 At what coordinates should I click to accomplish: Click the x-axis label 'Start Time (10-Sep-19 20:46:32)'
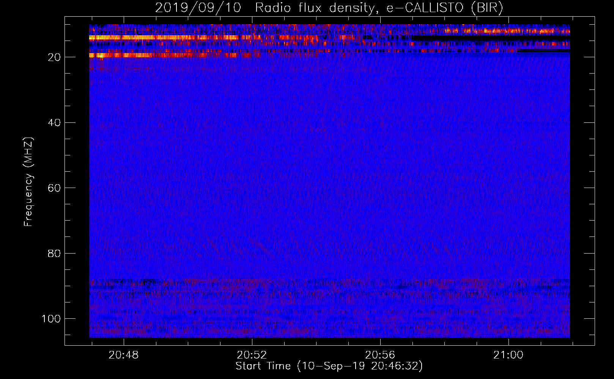[x=329, y=366]
